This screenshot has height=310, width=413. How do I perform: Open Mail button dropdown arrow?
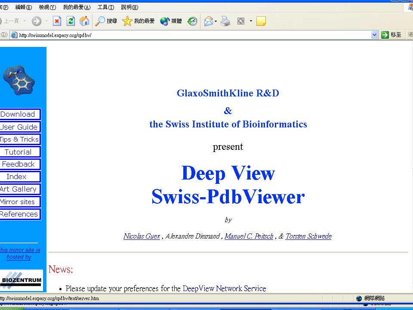tap(216, 21)
